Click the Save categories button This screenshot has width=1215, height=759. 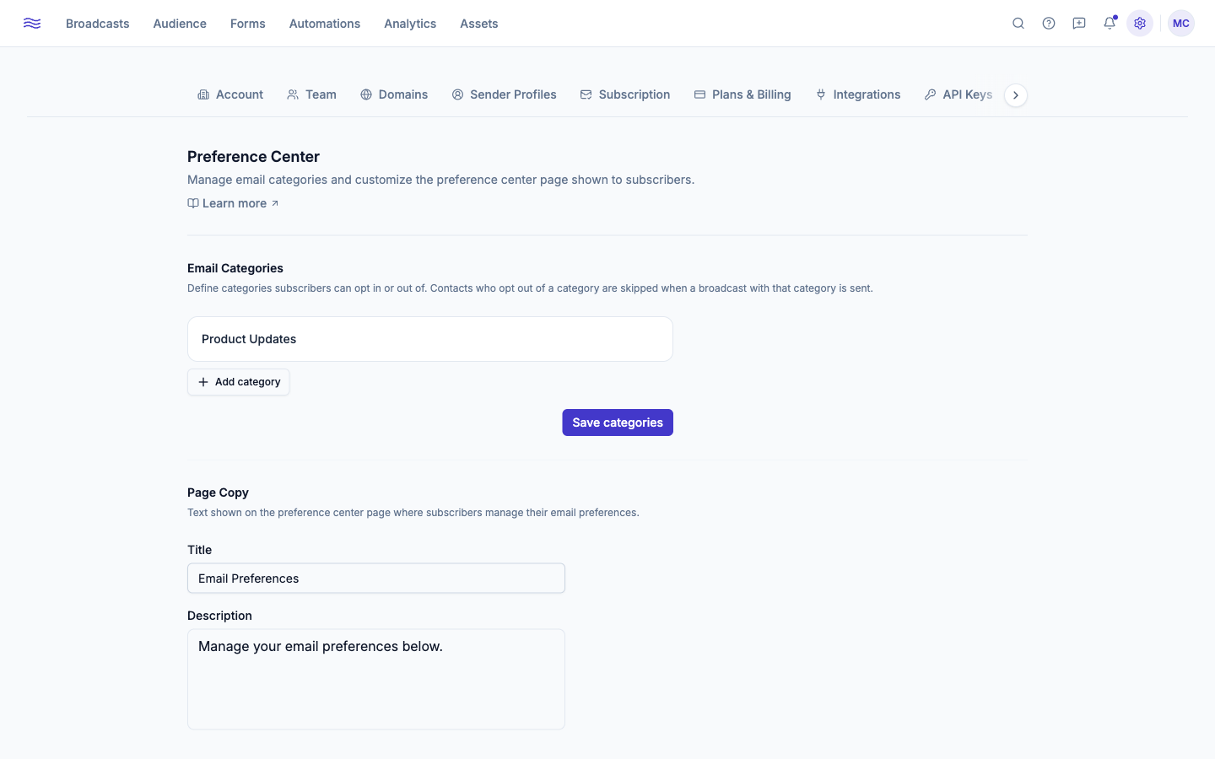(618, 423)
